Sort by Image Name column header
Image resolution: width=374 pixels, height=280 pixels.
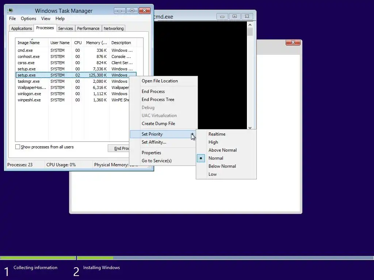[32, 43]
